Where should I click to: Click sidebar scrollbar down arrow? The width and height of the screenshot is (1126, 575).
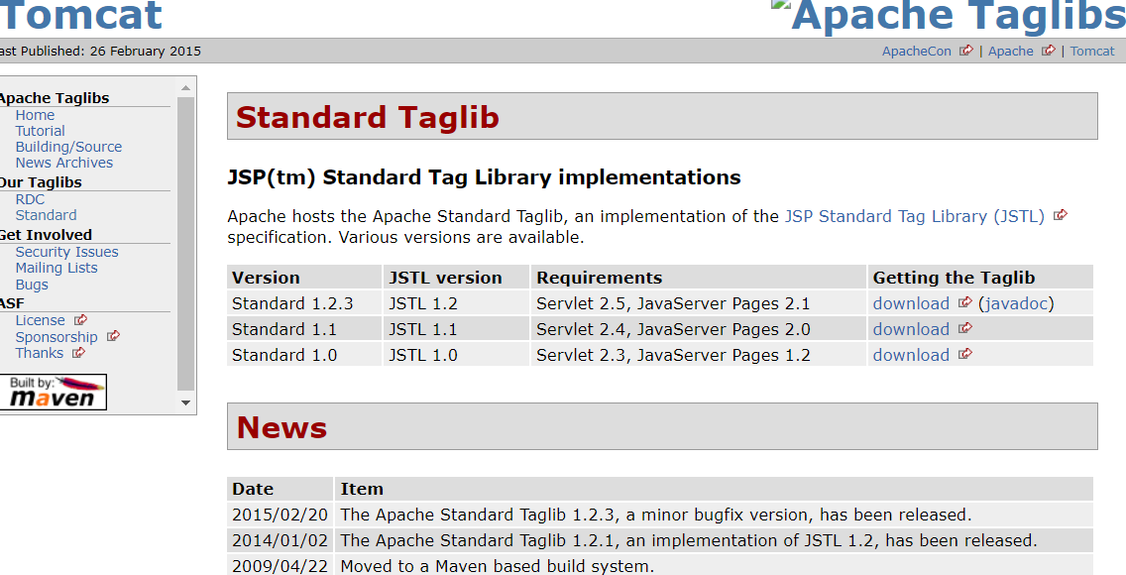pos(185,402)
